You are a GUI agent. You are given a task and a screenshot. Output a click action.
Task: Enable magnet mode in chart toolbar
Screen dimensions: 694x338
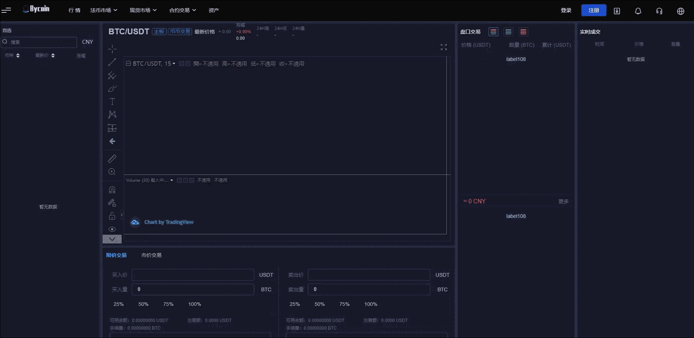tap(112, 190)
